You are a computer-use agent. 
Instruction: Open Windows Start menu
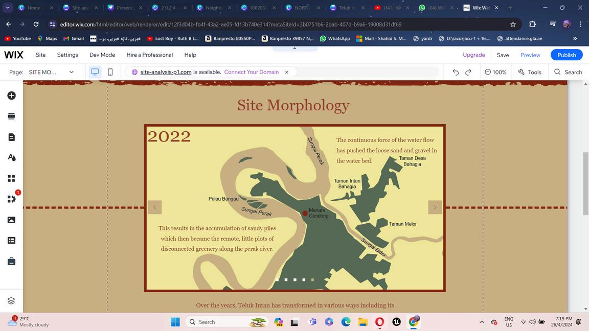(175, 322)
